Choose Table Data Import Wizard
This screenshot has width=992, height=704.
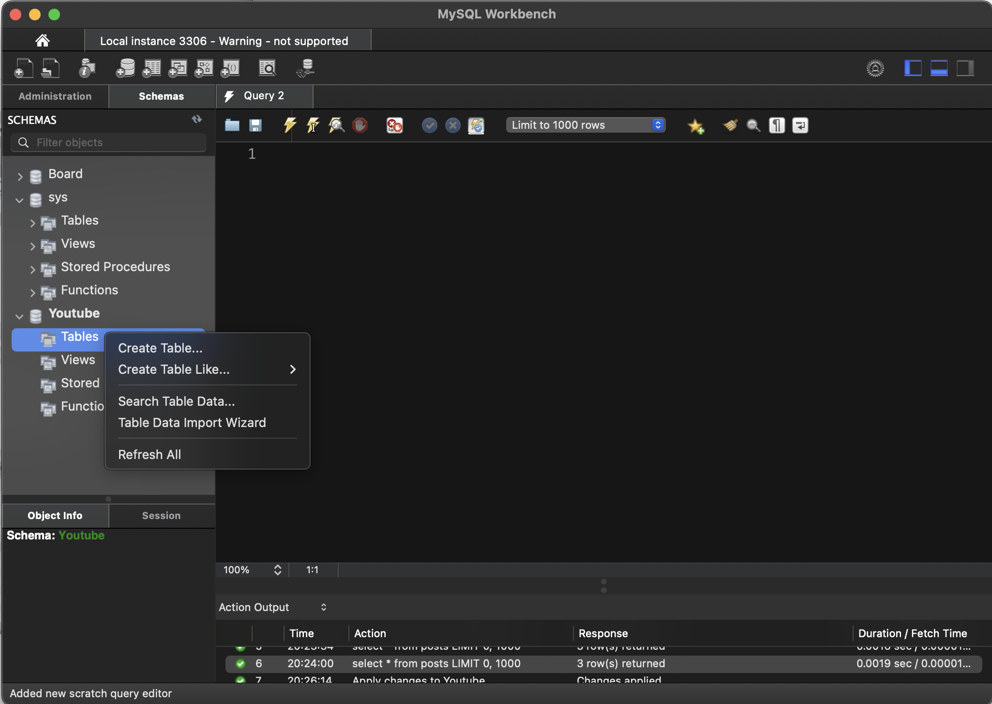(x=192, y=423)
